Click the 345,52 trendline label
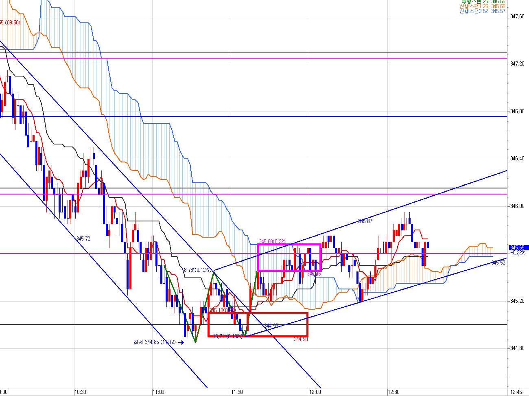The width and height of the screenshot is (529, 396). pyautogui.click(x=498, y=263)
